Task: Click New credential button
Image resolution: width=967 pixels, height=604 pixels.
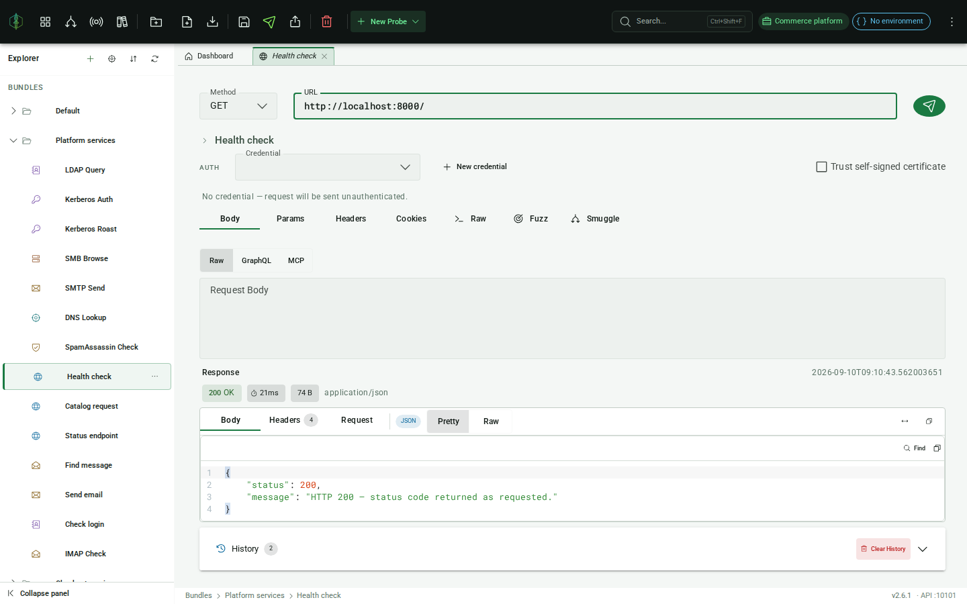Action: [475, 166]
